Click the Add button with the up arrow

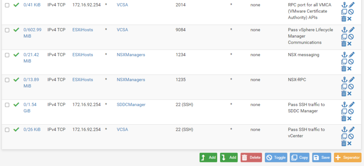[208, 157]
